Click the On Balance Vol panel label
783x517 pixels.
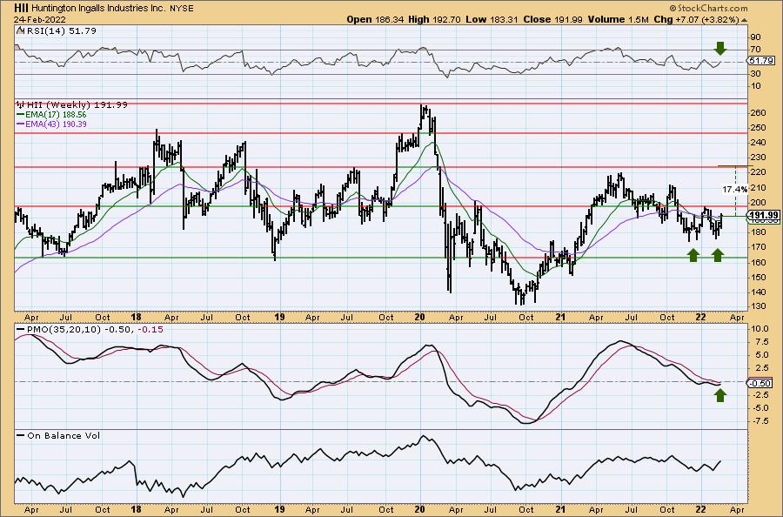tap(64, 435)
